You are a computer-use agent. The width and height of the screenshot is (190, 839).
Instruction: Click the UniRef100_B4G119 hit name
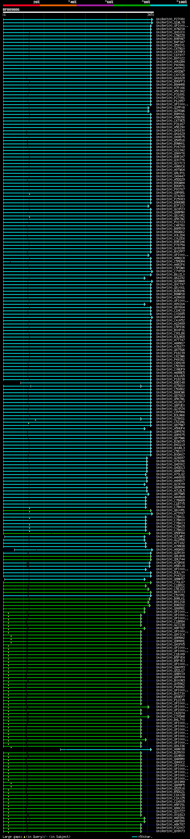click(170, 445)
